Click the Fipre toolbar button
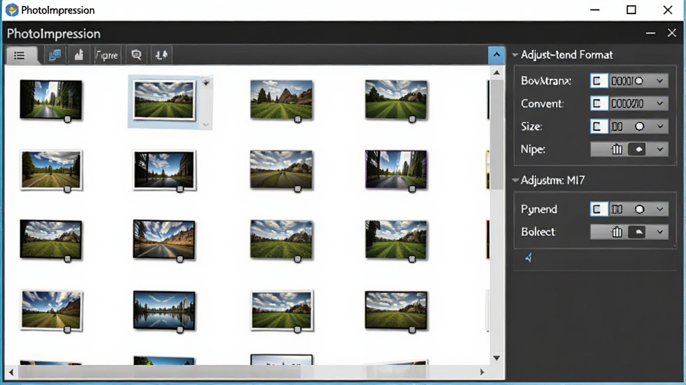The height and width of the screenshot is (385, 686). click(x=107, y=55)
